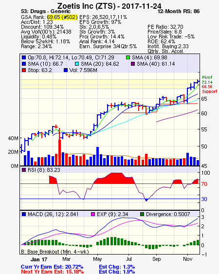
Task: Click 'Est Chg: 1.9%' on bottom line
Action: [117, 272]
